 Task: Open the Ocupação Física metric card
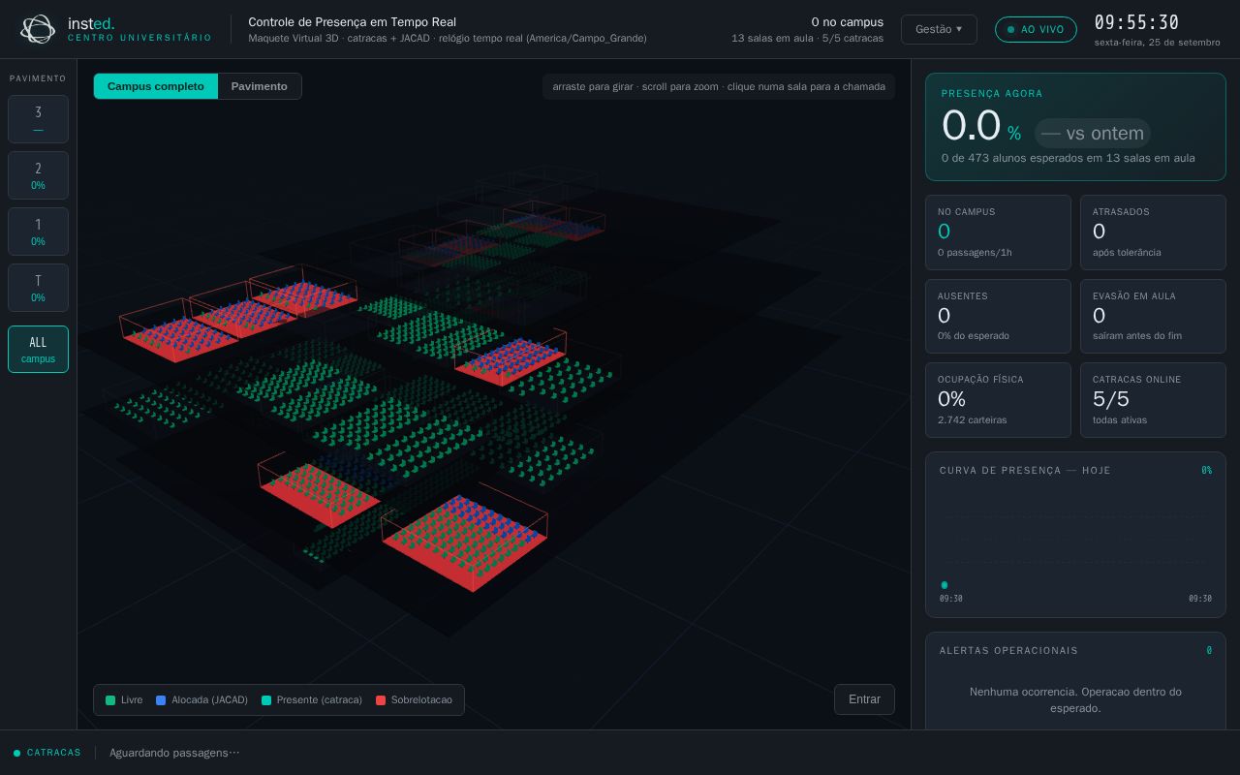tap(998, 400)
